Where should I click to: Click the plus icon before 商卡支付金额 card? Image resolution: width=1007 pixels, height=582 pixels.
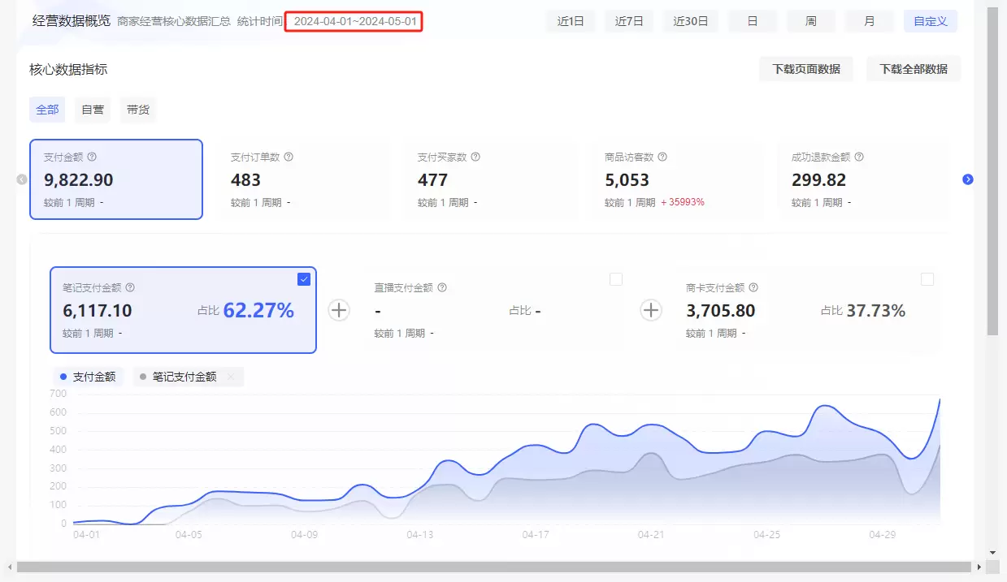[x=651, y=310]
